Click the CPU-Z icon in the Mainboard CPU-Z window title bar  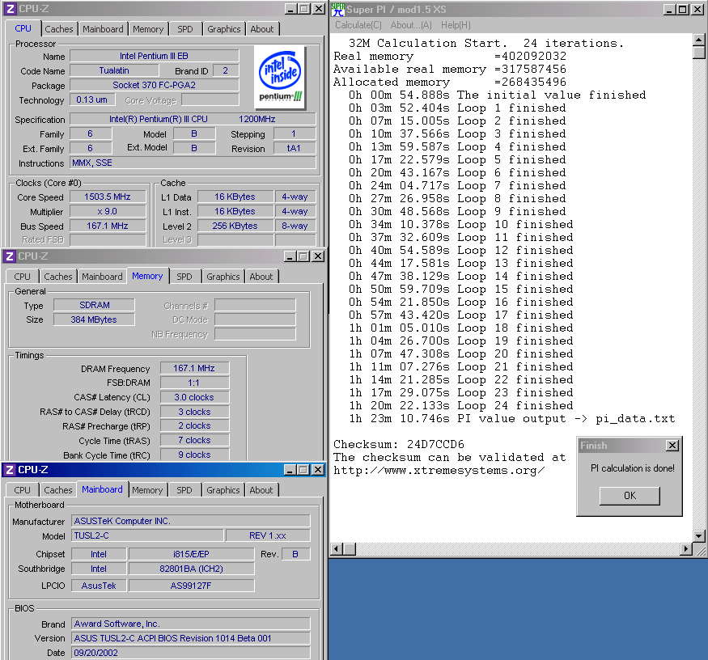[x=10, y=469]
